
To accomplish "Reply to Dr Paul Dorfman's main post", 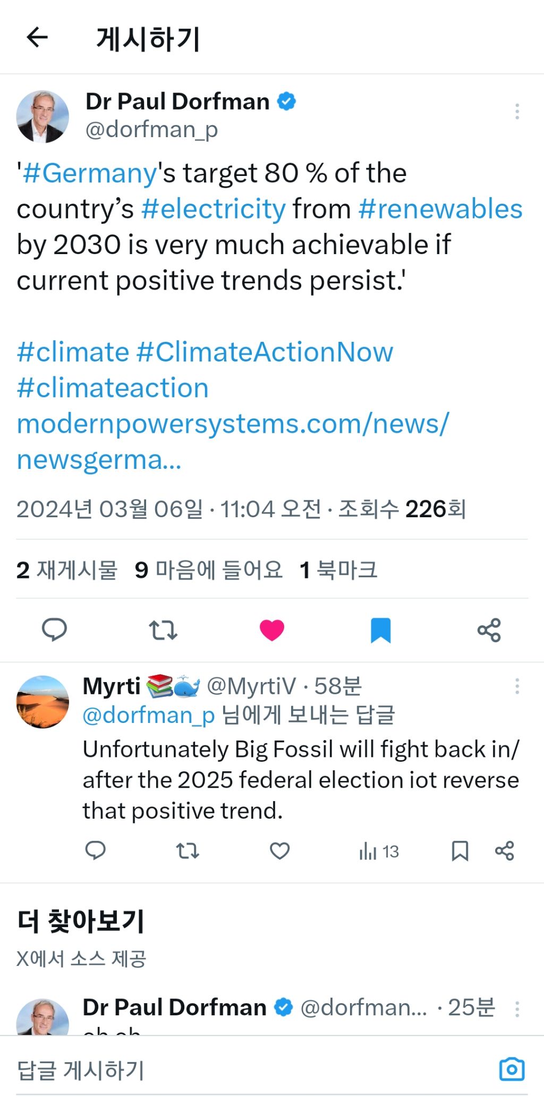I will point(54,629).
